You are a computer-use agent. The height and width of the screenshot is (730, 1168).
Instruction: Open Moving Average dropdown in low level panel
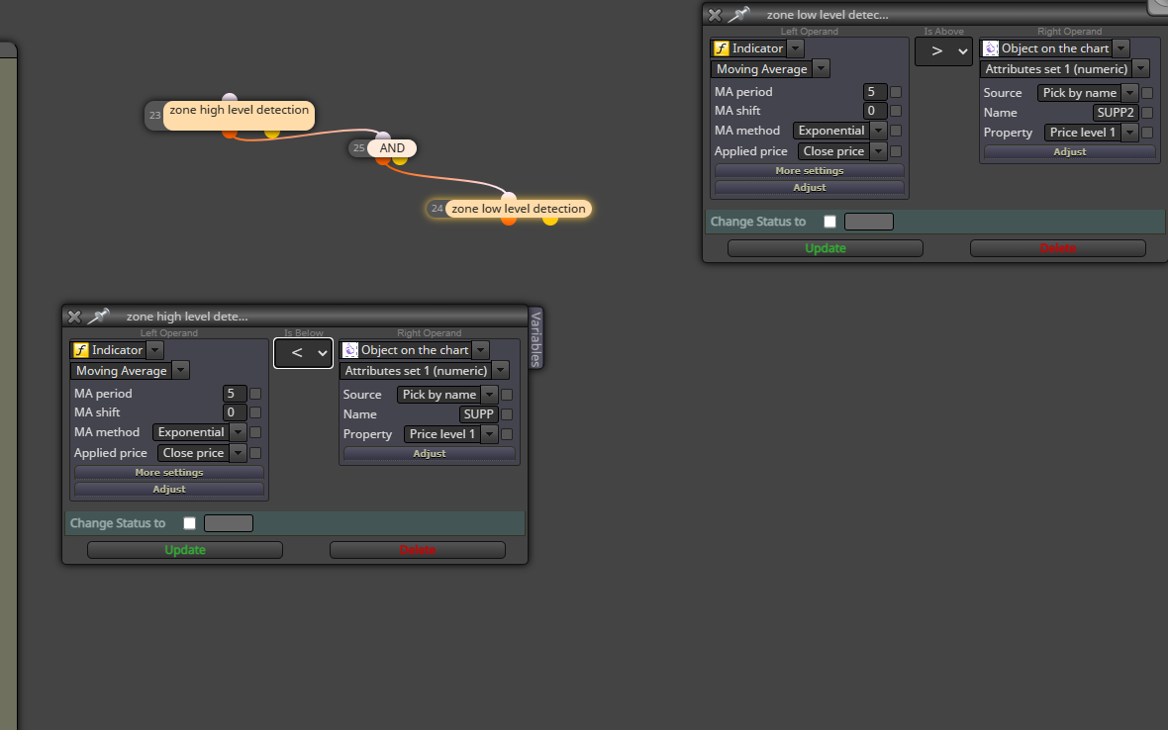[821, 69]
